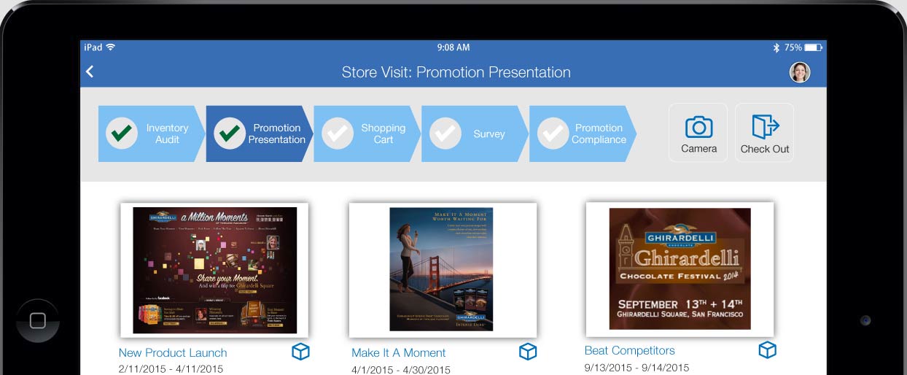This screenshot has height=375, width=907.
Task: Toggle the Inventory Audit checkmark
Action: [x=122, y=134]
